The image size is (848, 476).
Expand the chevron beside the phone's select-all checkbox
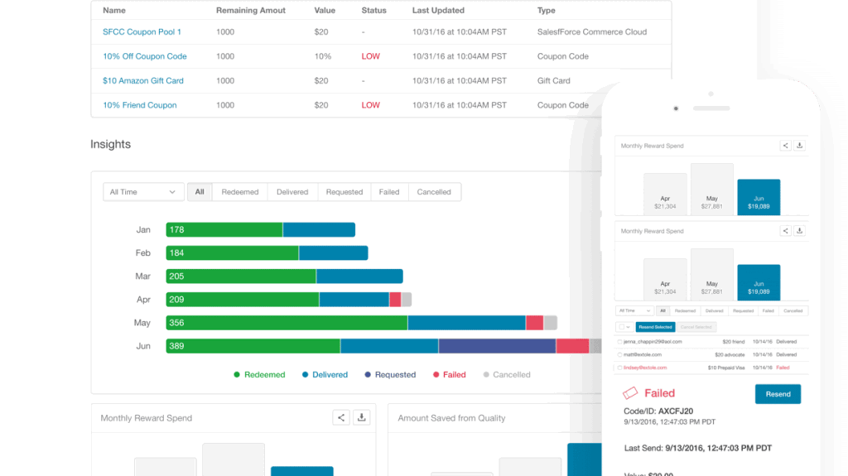(629, 327)
